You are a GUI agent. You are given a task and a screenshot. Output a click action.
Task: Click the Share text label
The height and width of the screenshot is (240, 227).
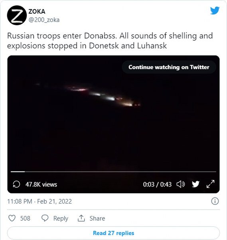point(97,218)
